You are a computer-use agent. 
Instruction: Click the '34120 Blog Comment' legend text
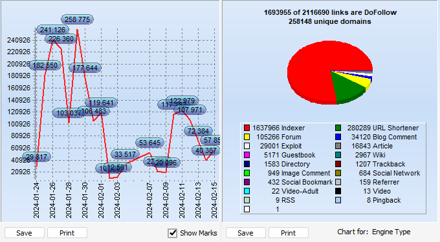[384, 137]
